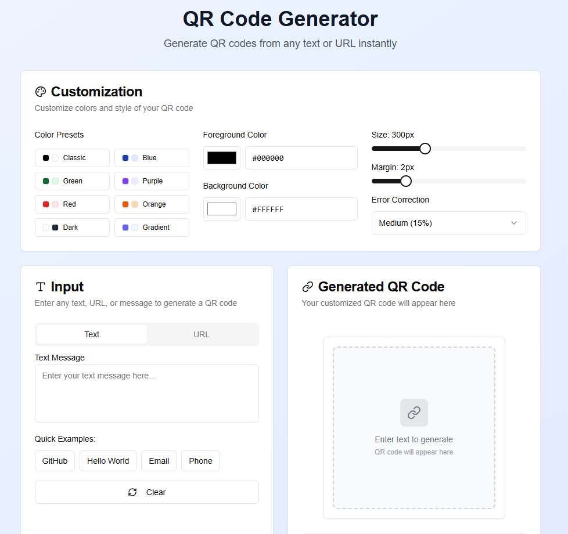
Task: Click the background hex field #FFFFFF
Action: click(301, 209)
